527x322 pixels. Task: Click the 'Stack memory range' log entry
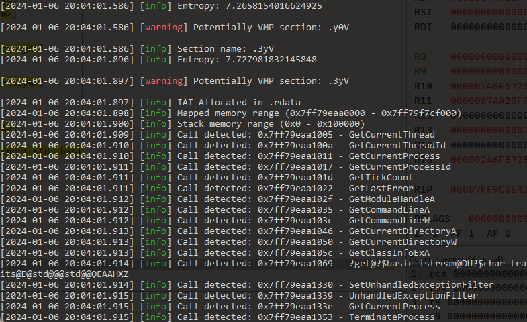(183, 124)
